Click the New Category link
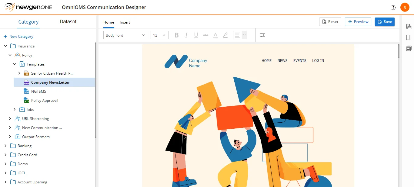 [21, 37]
